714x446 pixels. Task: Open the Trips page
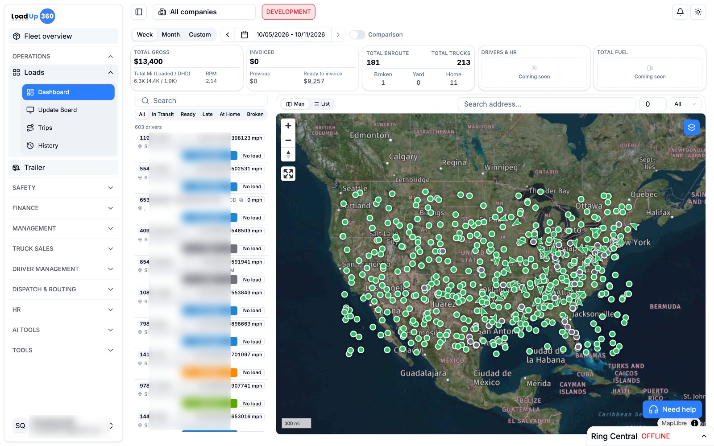[x=68, y=128]
